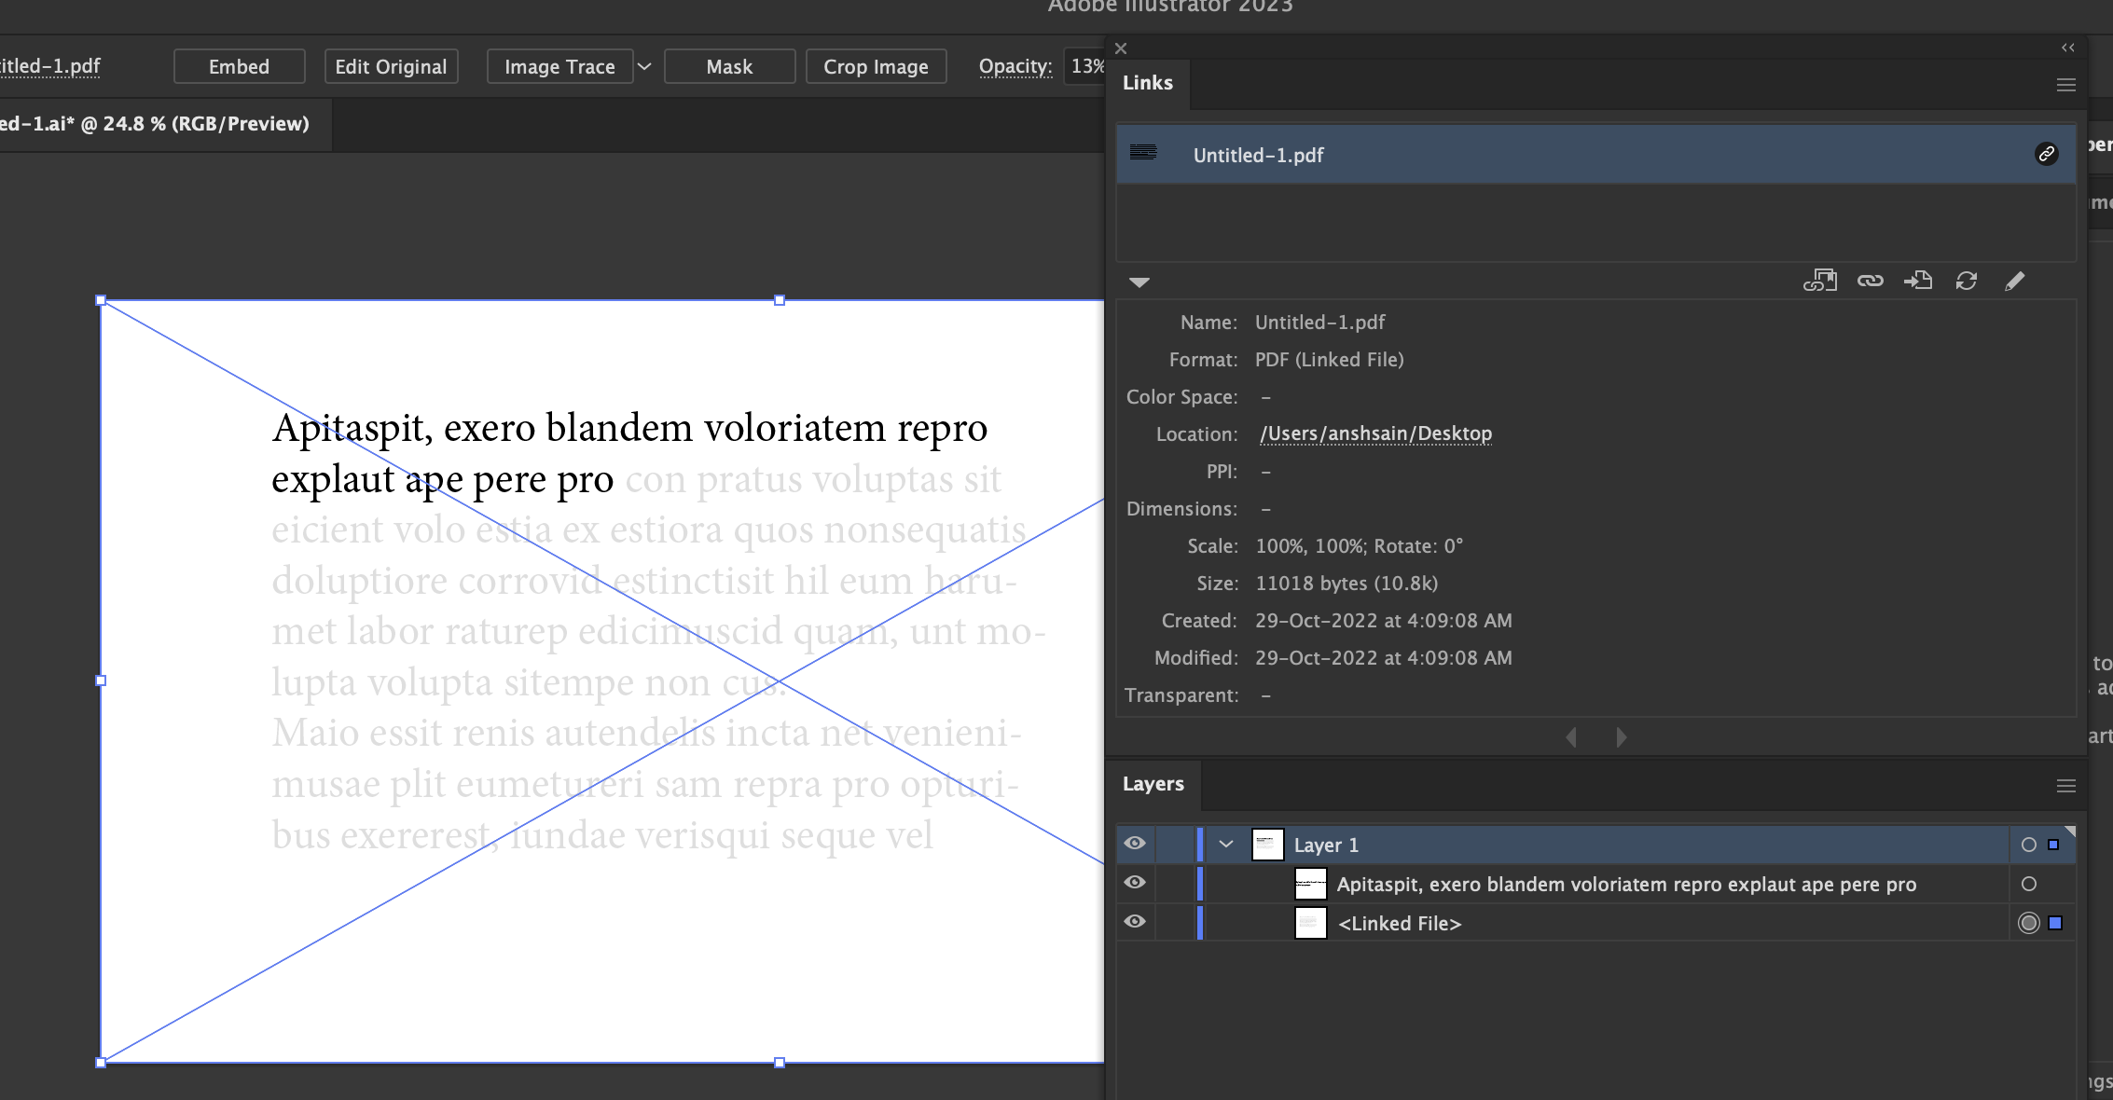Open the Layers panel flyout menu

(x=2065, y=786)
